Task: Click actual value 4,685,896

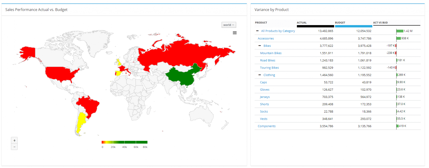Action: tap(326, 38)
